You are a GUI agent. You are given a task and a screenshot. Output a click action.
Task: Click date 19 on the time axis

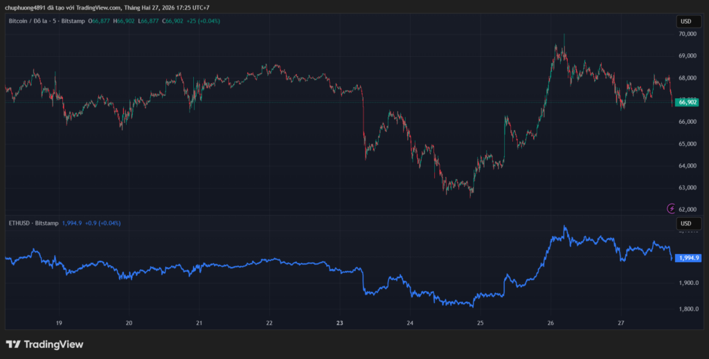59,323
